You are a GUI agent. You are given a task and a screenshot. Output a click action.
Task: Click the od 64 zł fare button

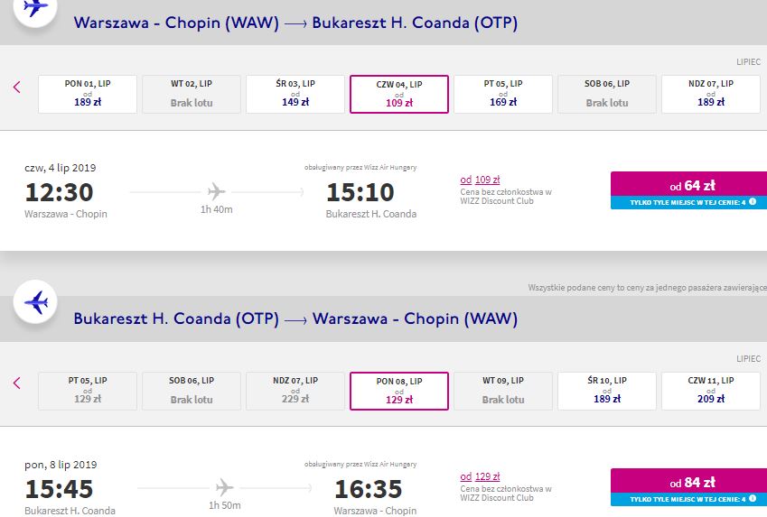[x=688, y=184]
